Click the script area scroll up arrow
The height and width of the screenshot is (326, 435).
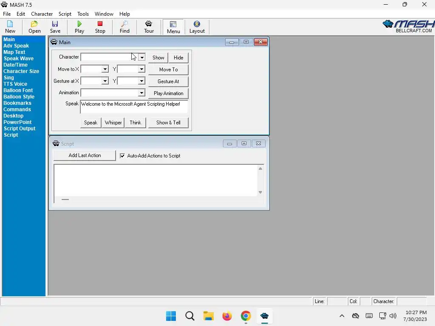pyautogui.click(x=260, y=169)
